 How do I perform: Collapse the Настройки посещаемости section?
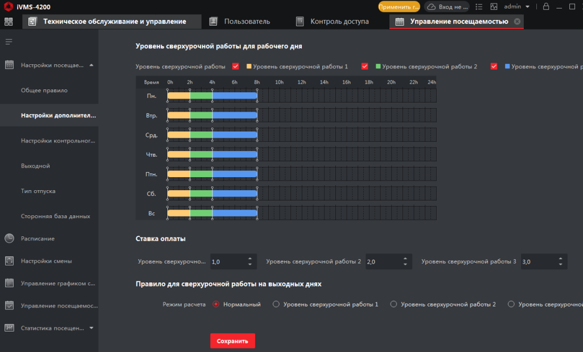tap(91, 65)
